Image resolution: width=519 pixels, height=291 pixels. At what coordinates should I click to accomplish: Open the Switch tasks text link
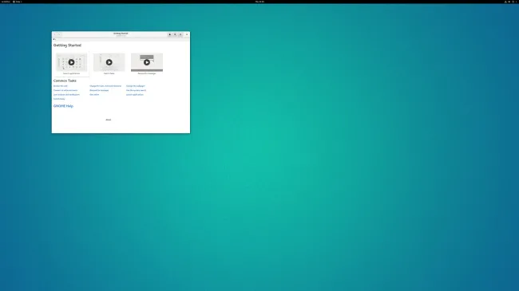coord(59,99)
